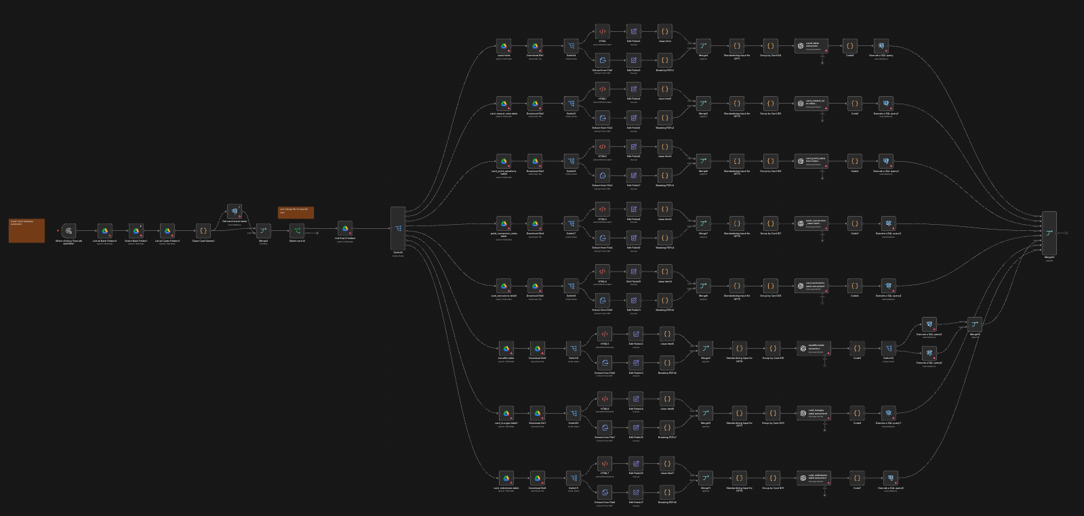Open the 'Select Bank Folder1' Google Drive node

tap(136, 231)
